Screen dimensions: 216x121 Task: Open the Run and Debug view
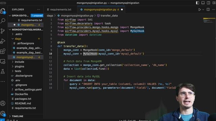click(3, 41)
